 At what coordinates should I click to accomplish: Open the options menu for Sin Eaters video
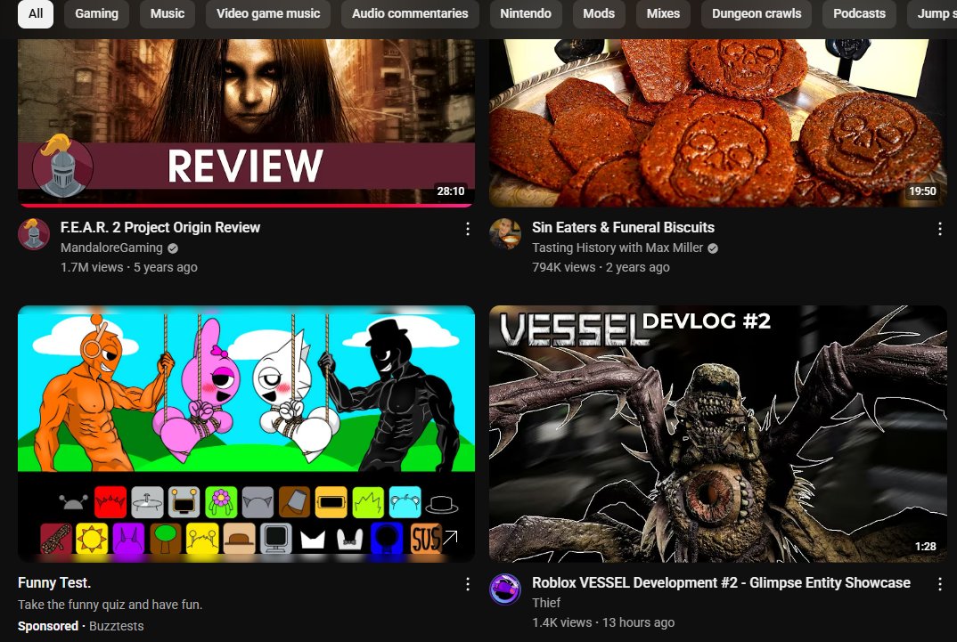click(x=939, y=228)
